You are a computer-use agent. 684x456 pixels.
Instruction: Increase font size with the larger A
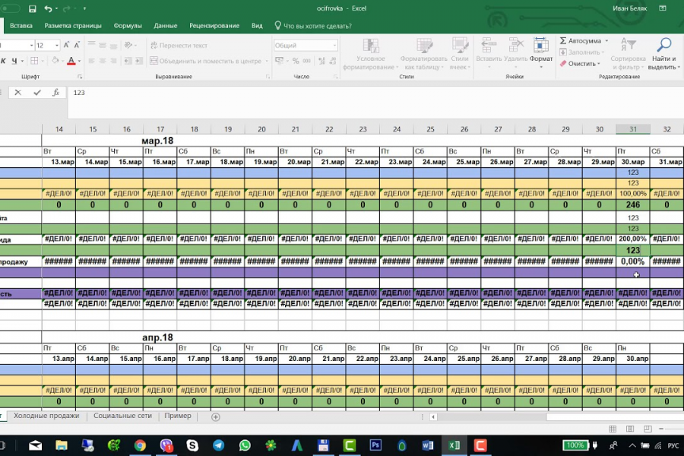pos(66,45)
